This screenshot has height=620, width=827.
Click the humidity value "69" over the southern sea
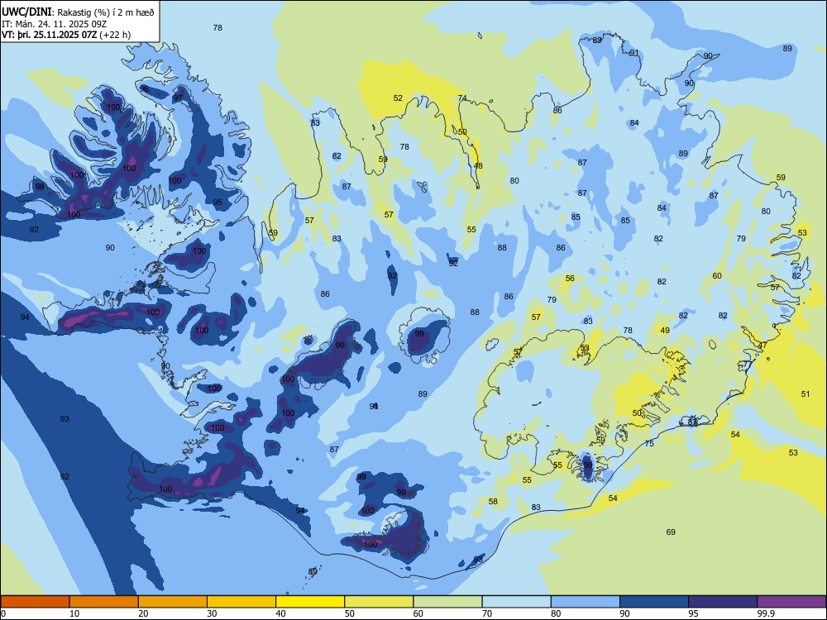pyautogui.click(x=671, y=532)
